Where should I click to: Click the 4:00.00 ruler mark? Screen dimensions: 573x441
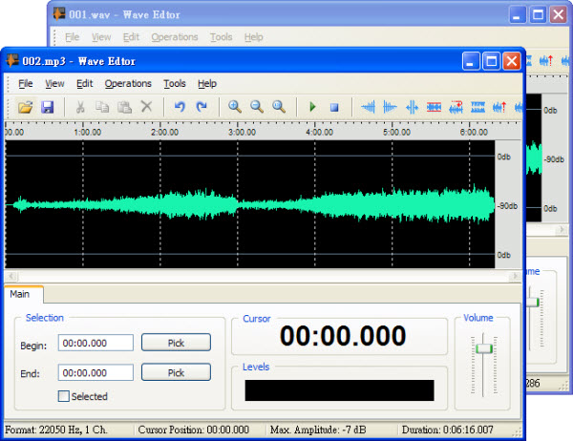(x=319, y=132)
